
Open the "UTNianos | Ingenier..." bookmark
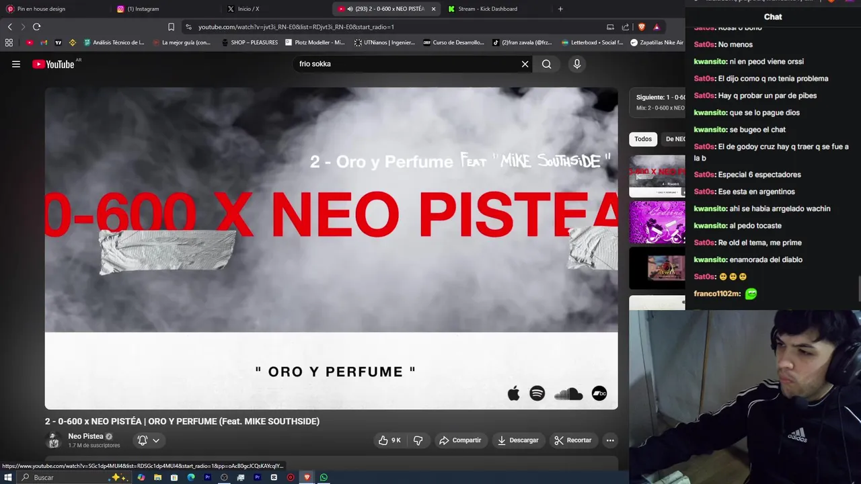384,42
